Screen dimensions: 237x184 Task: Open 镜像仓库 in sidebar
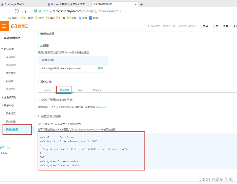point(11,57)
